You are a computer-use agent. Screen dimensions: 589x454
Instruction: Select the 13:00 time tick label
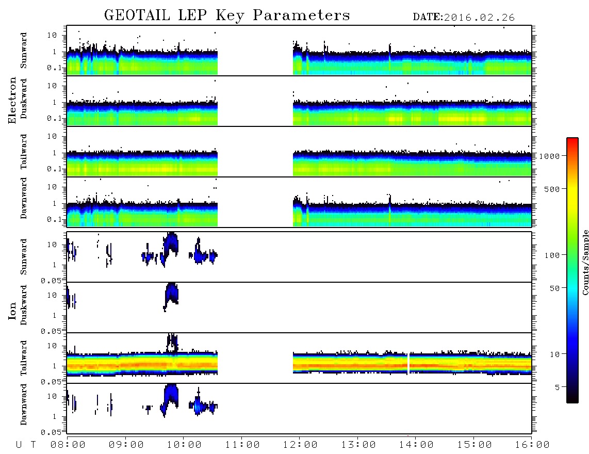pos(358,445)
